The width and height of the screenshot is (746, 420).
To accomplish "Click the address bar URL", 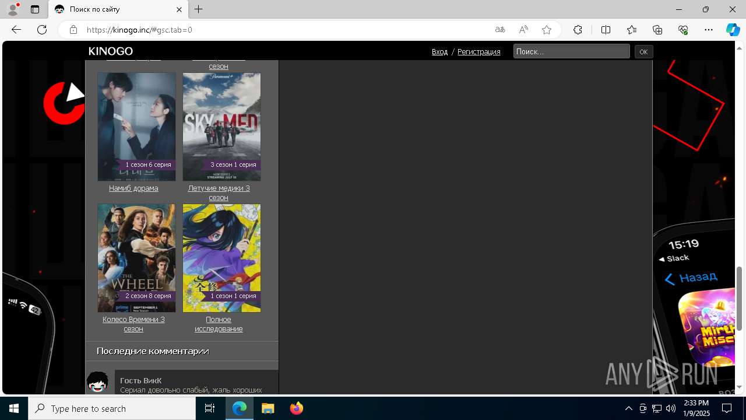I will pos(139,30).
